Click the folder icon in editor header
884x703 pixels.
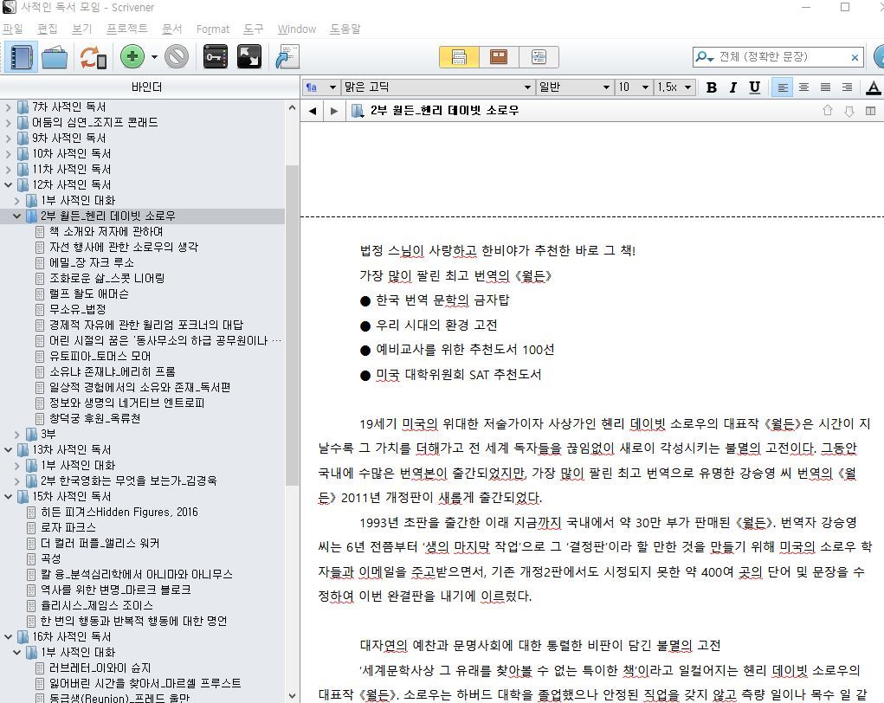[x=357, y=111]
